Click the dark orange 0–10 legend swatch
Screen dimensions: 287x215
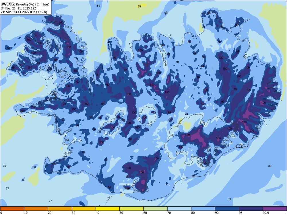[12, 209]
